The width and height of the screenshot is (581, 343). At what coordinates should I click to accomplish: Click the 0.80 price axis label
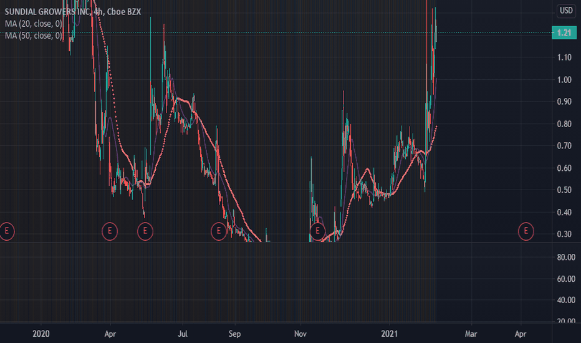coord(564,124)
